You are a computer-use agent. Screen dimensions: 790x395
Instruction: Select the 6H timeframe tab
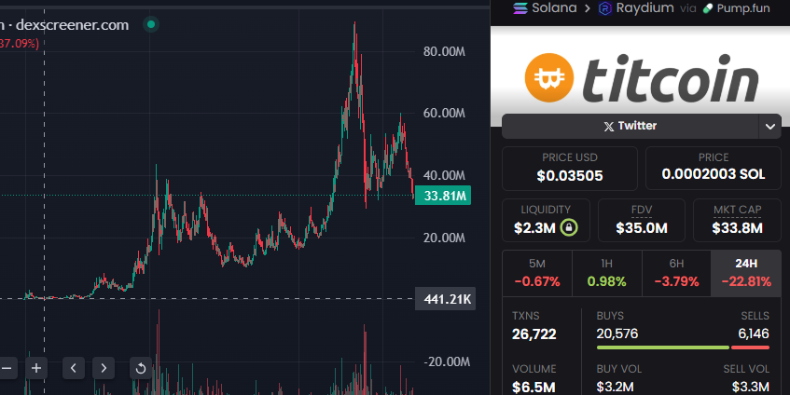coord(676,273)
